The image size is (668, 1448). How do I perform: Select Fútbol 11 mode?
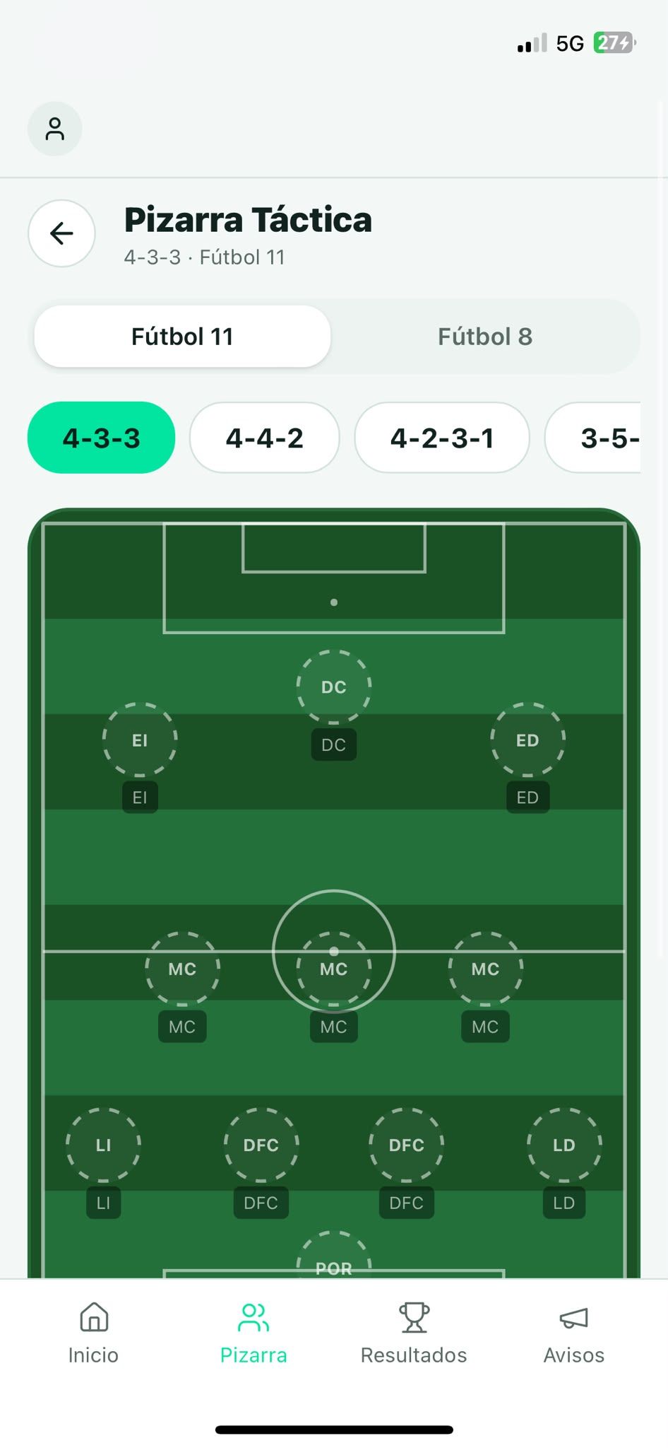[x=182, y=337]
